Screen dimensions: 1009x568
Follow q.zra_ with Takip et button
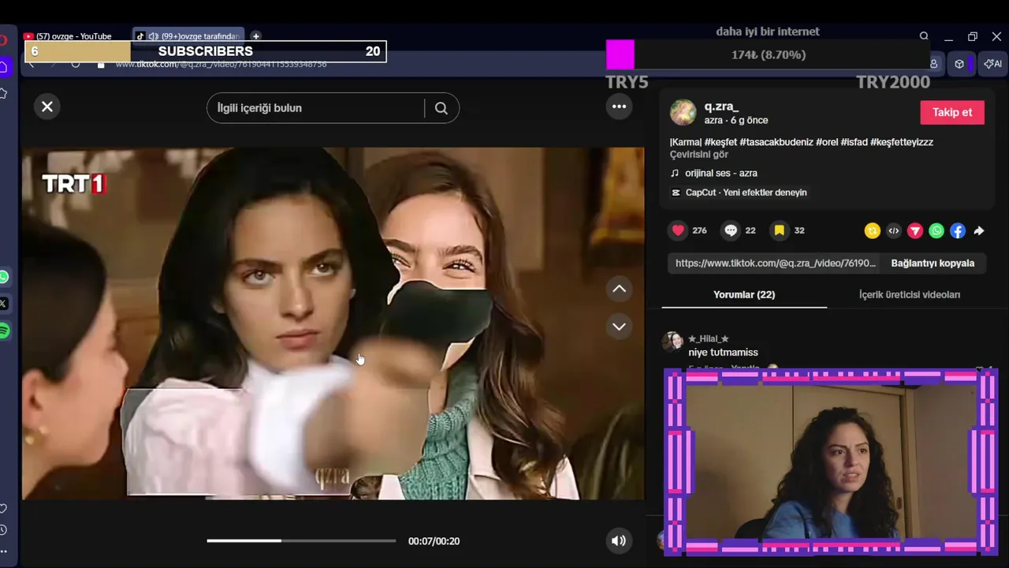[x=952, y=112]
